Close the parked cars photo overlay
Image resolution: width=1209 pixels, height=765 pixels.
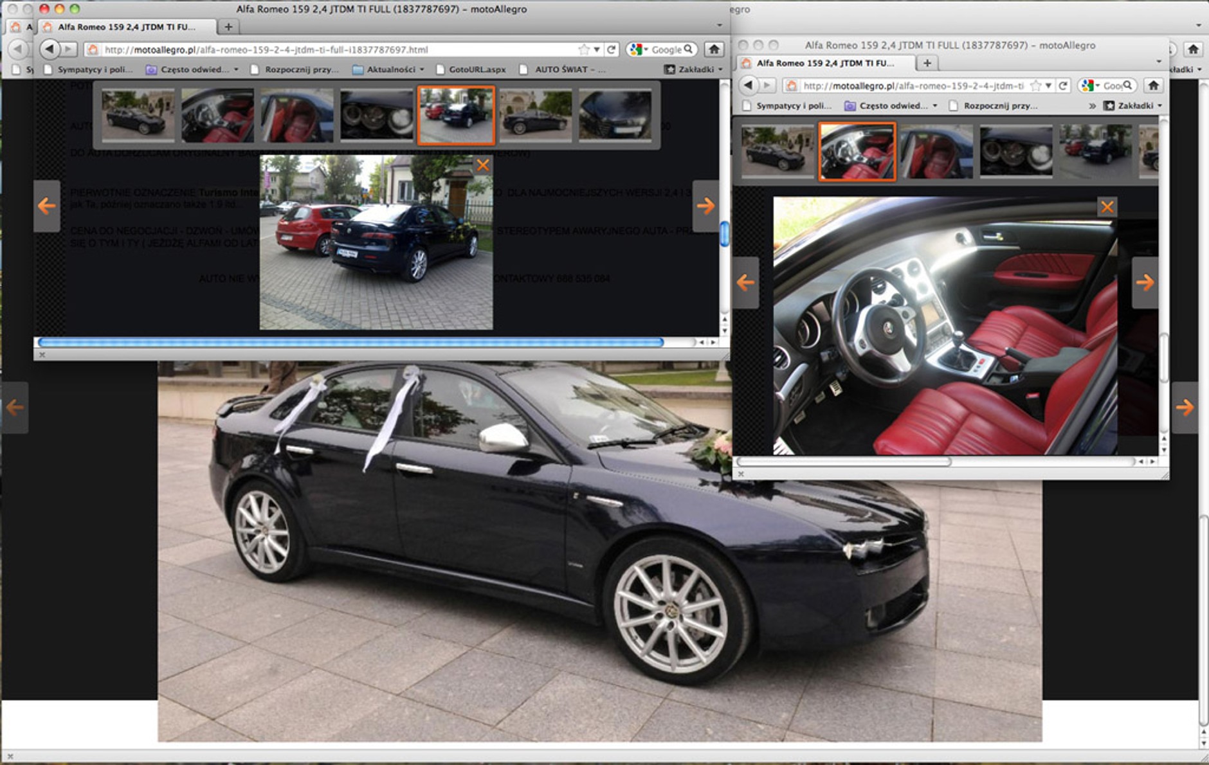click(482, 165)
